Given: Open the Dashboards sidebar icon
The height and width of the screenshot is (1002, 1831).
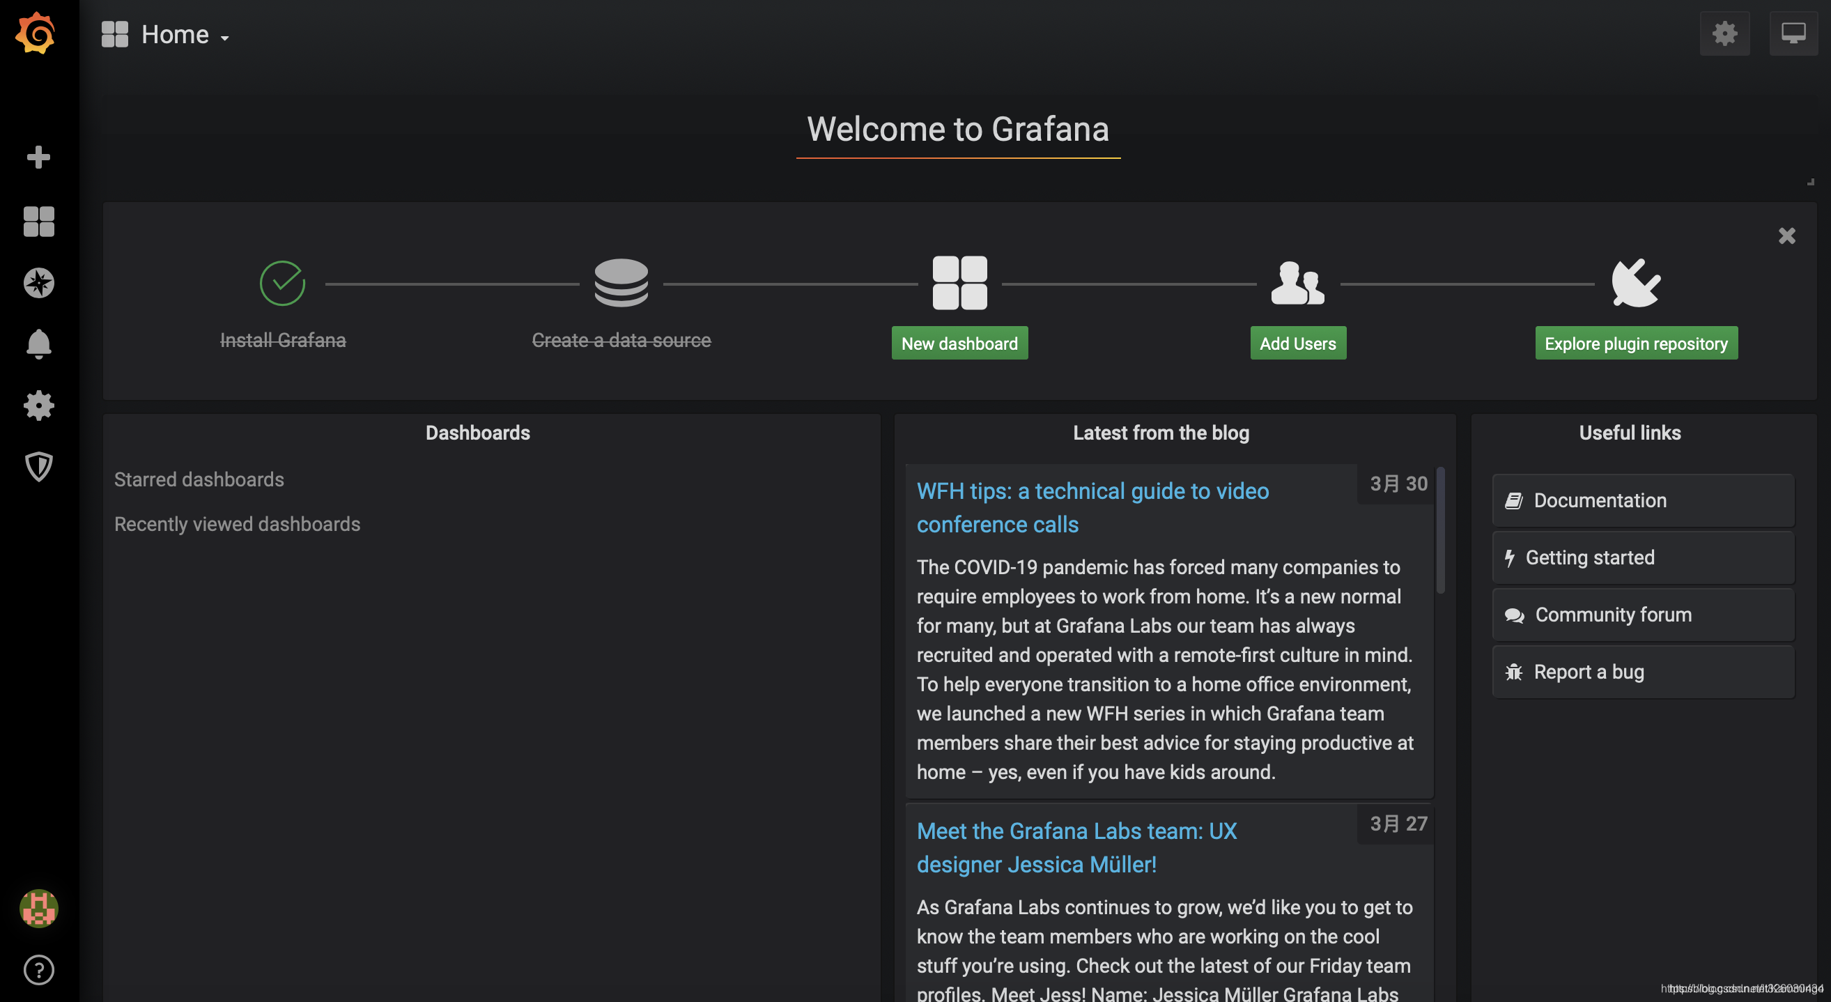Looking at the screenshot, I should (x=38, y=222).
